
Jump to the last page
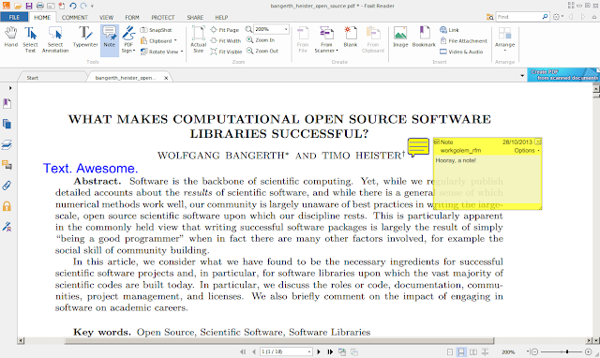(330, 351)
